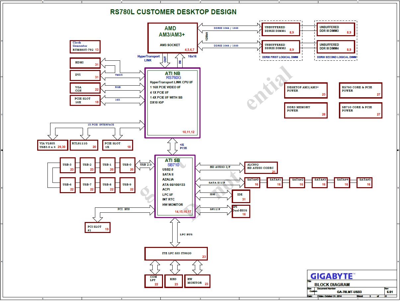Click the SATA#0 block
Image resolution: width=400 pixels, height=301 pixels.
coord(252,183)
